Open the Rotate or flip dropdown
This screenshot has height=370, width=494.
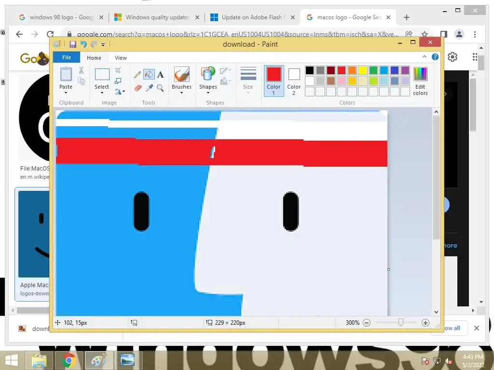[120, 92]
